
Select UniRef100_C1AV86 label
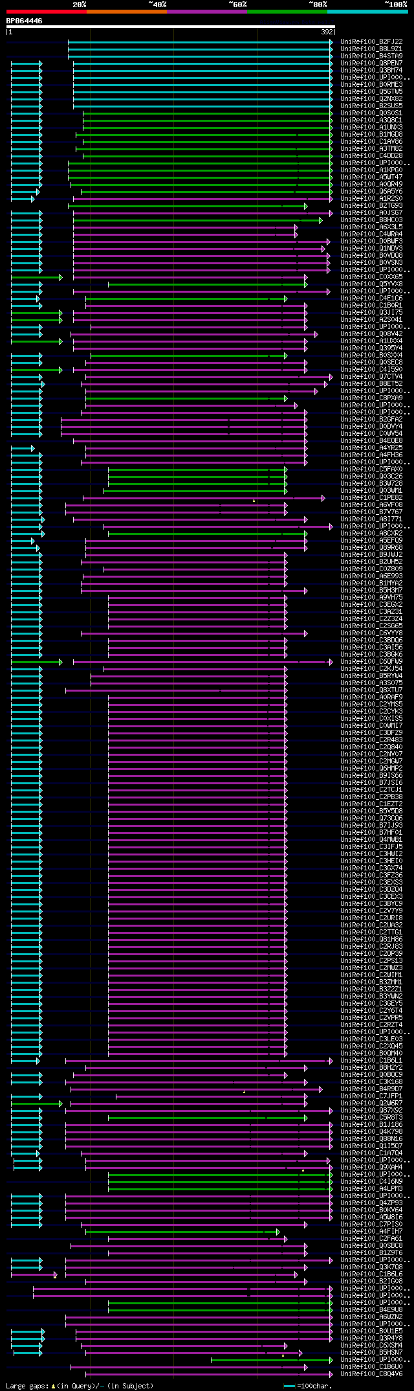371,141
